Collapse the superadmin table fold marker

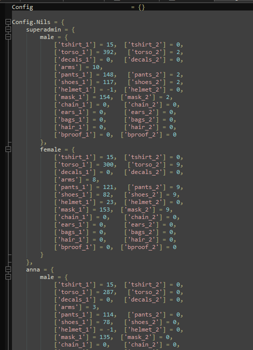point(8,29)
